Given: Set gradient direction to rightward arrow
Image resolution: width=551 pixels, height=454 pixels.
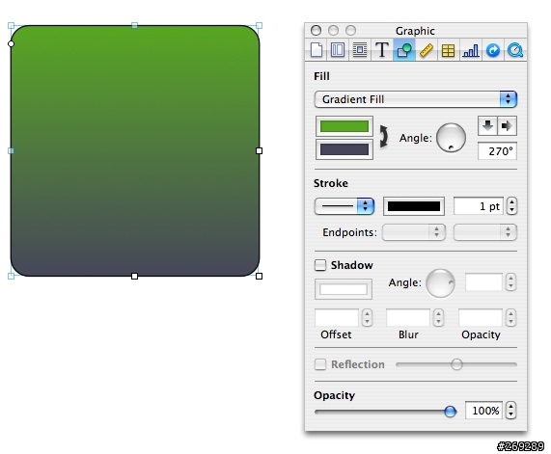Looking at the screenshot, I should [507, 125].
